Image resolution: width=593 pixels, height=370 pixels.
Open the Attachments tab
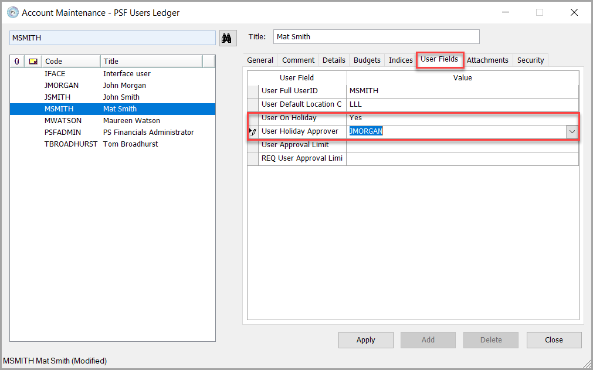[x=487, y=60]
